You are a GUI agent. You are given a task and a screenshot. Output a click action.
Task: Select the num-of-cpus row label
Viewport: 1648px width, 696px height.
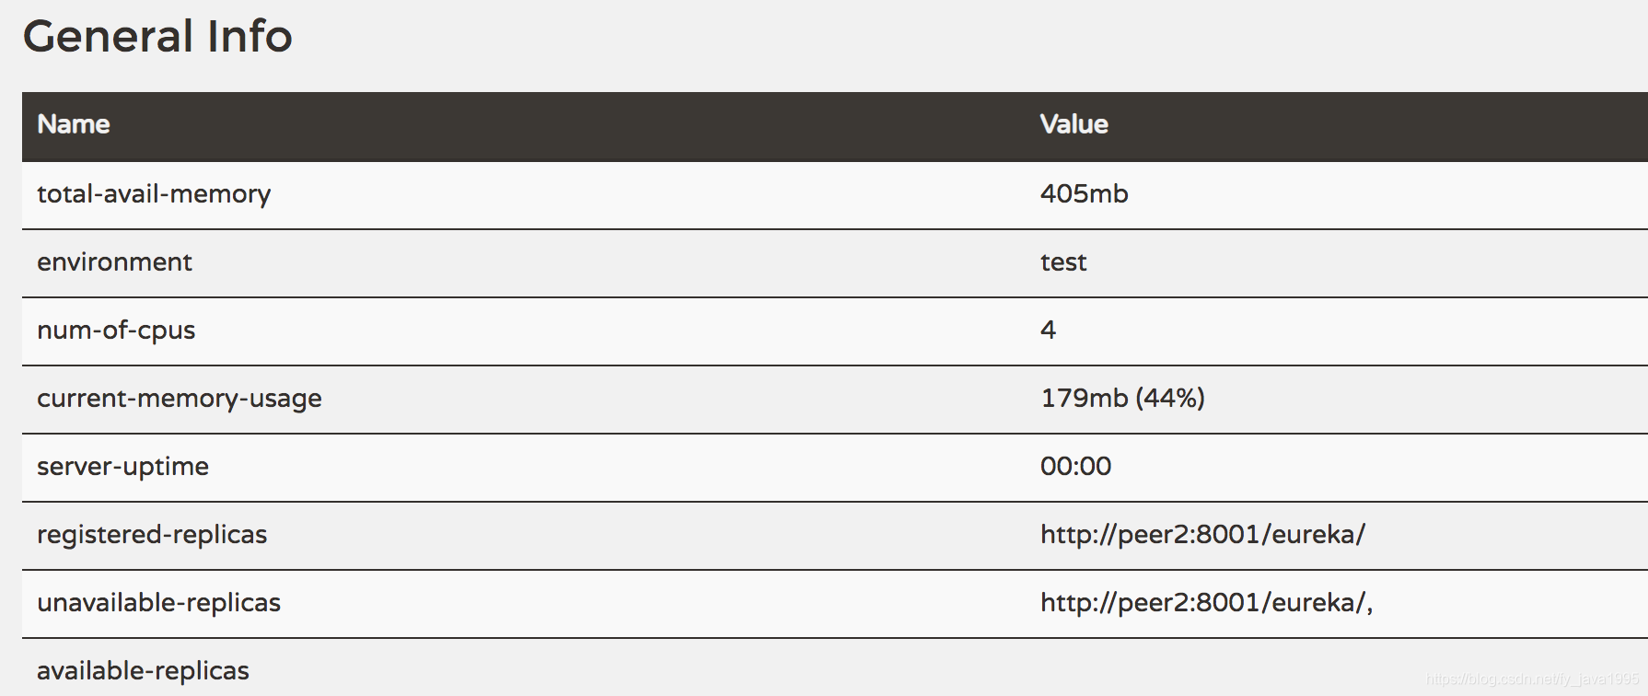pos(116,331)
